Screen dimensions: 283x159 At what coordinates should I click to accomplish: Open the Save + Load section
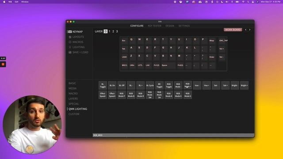(x=78, y=52)
